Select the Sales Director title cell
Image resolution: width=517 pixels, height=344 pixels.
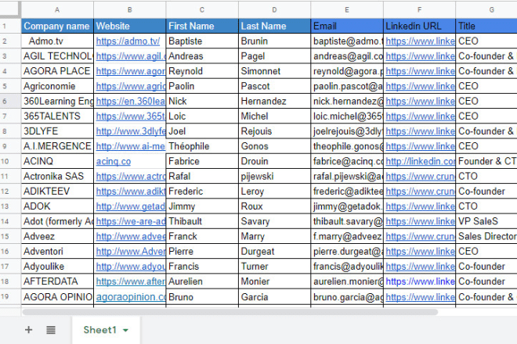(x=486, y=236)
